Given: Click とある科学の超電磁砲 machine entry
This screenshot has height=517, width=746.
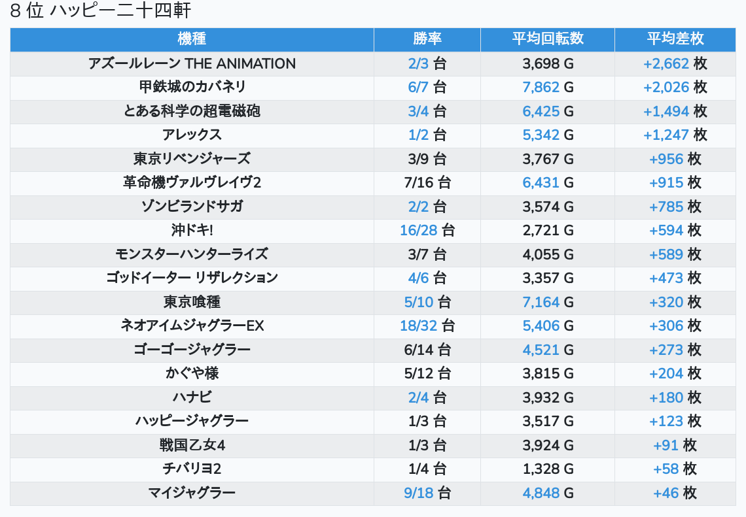Looking at the screenshot, I should coord(192,111).
